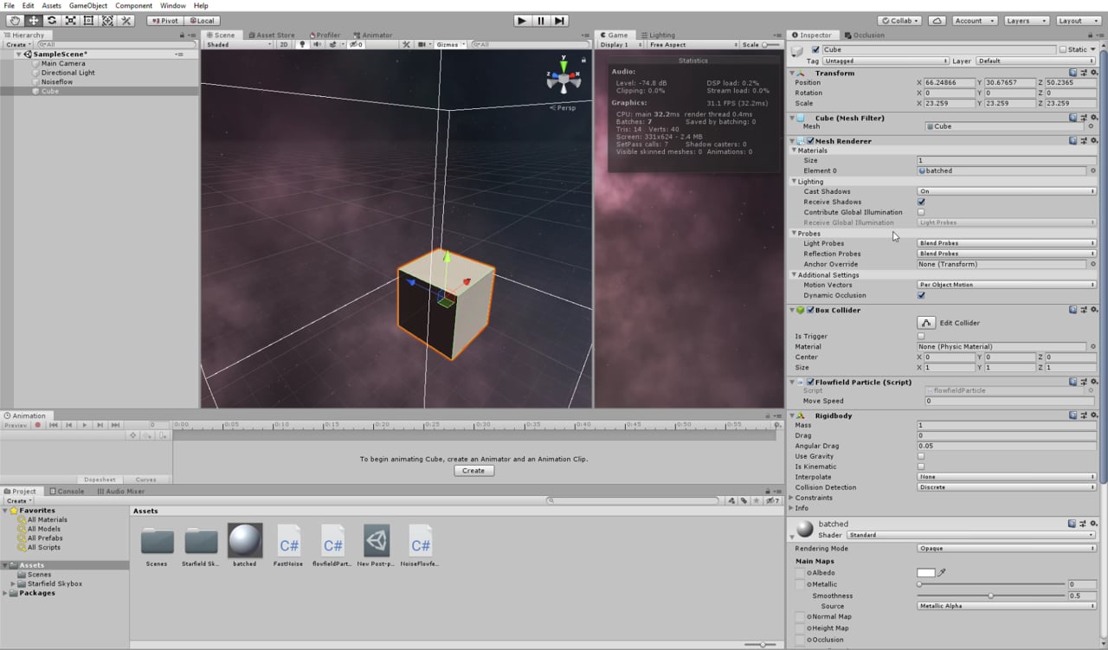Toggle the Receive Shadows checkbox
This screenshot has height=650, width=1108.
pos(921,202)
